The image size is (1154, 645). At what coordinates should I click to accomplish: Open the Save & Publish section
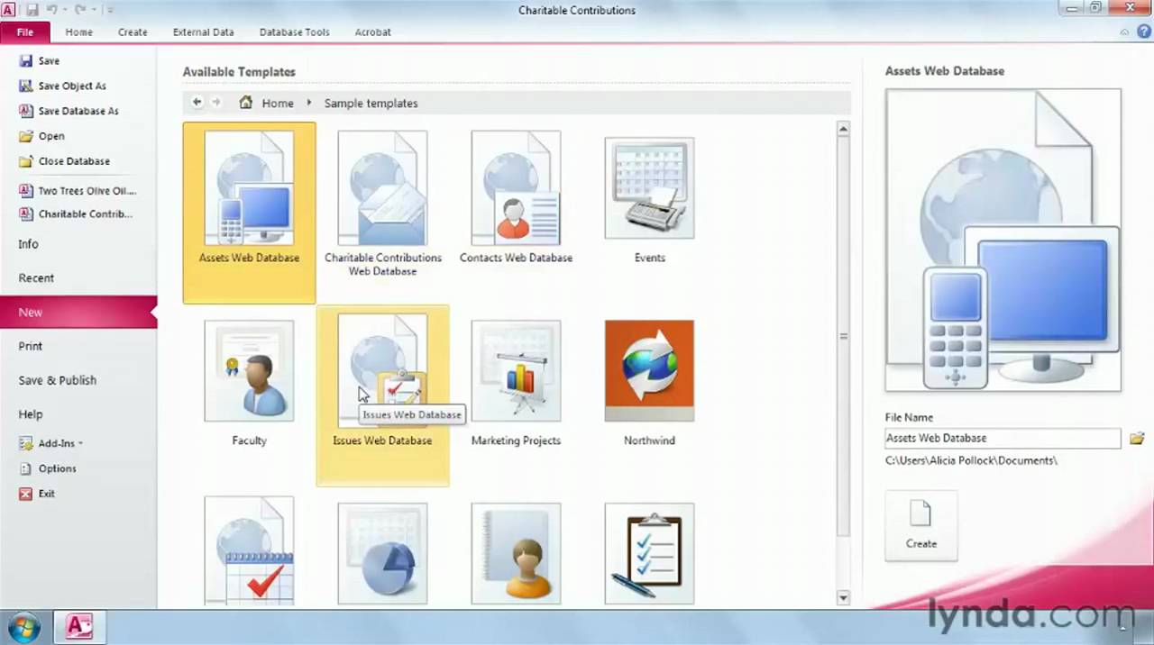tap(57, 379)
